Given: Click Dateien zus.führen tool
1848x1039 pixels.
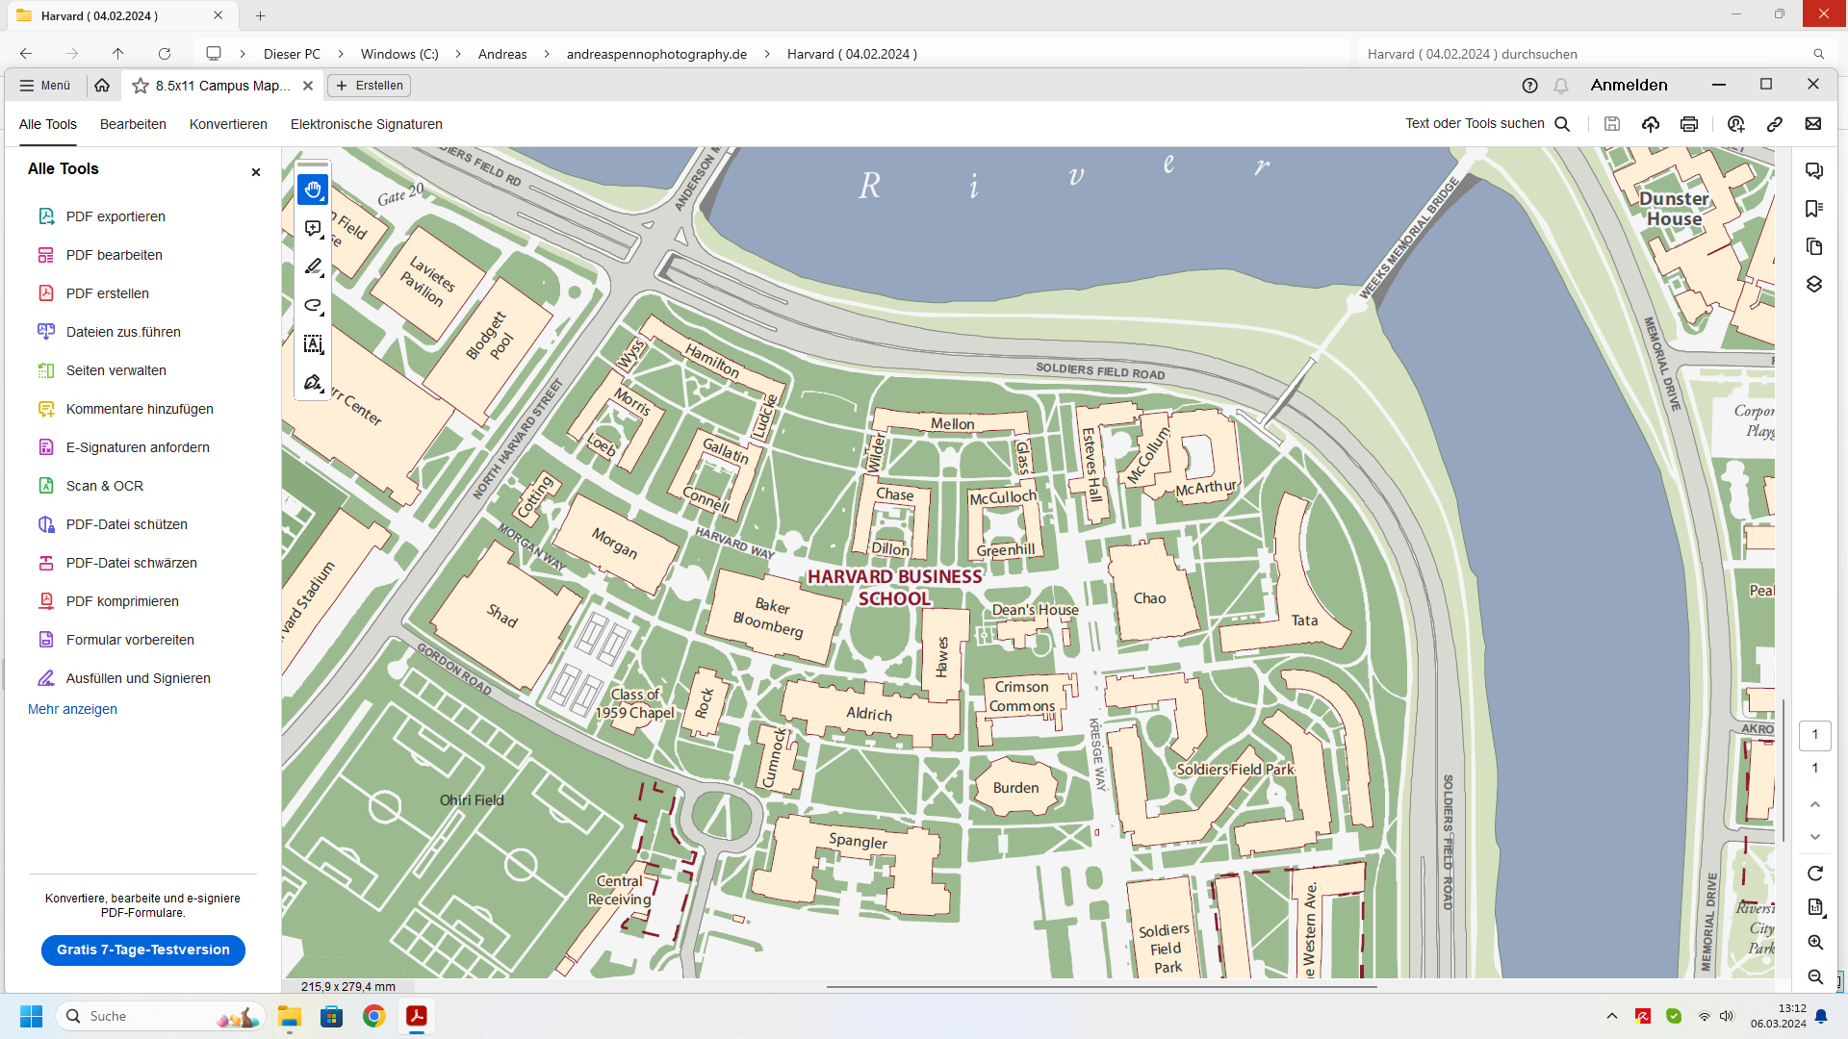Looking at the screenshot, I should [x=123, y=332].
